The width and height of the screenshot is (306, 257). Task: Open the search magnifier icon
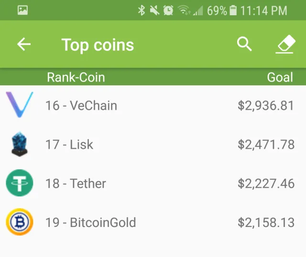click(244, 44)
